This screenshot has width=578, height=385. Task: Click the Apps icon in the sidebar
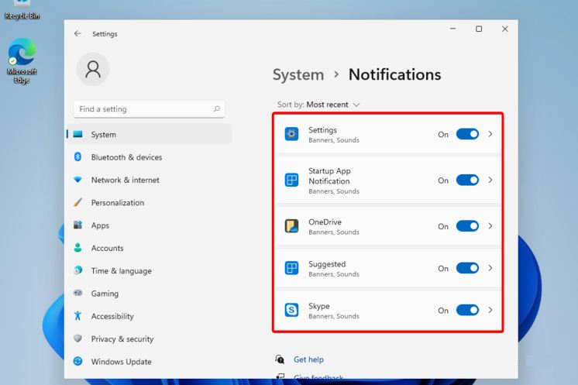[77, 225]
